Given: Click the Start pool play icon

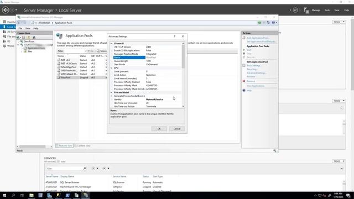Looking at the screenshot, I should (x=244, y=50).
